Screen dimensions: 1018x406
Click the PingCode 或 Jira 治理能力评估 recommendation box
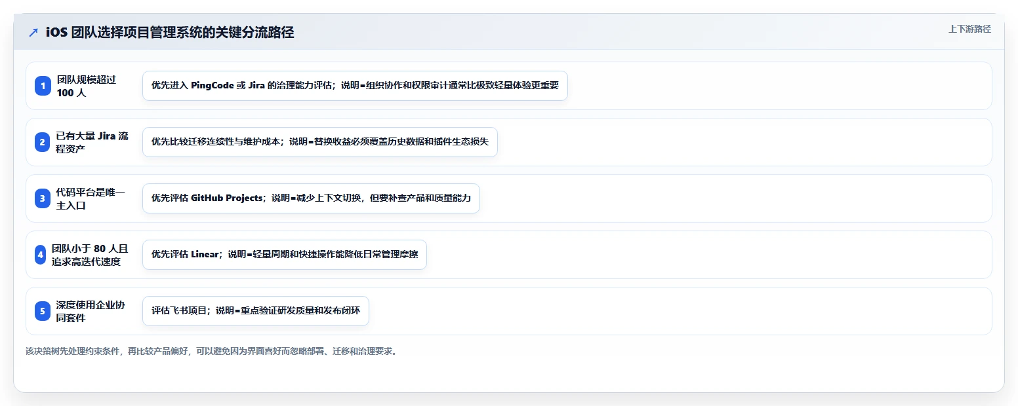coord(355,86)
